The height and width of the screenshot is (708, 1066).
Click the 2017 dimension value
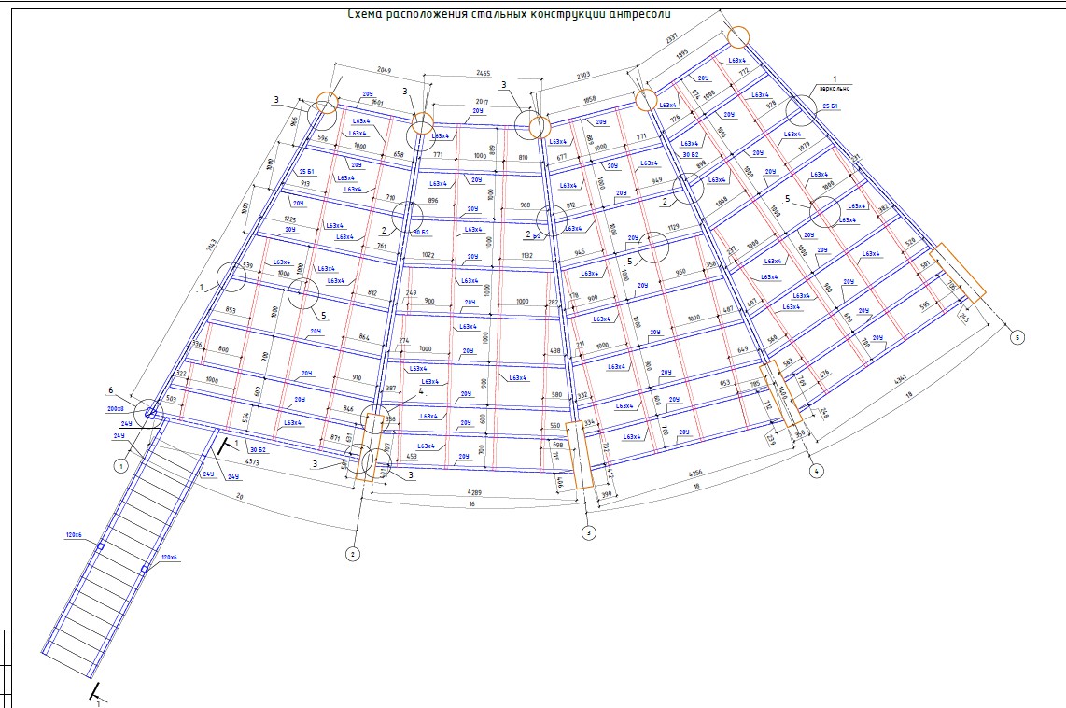(x=482, y=102)
